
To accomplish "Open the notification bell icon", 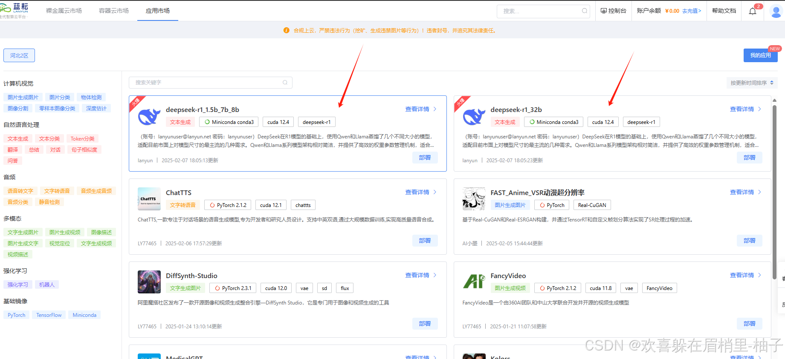I will [753, 11].
